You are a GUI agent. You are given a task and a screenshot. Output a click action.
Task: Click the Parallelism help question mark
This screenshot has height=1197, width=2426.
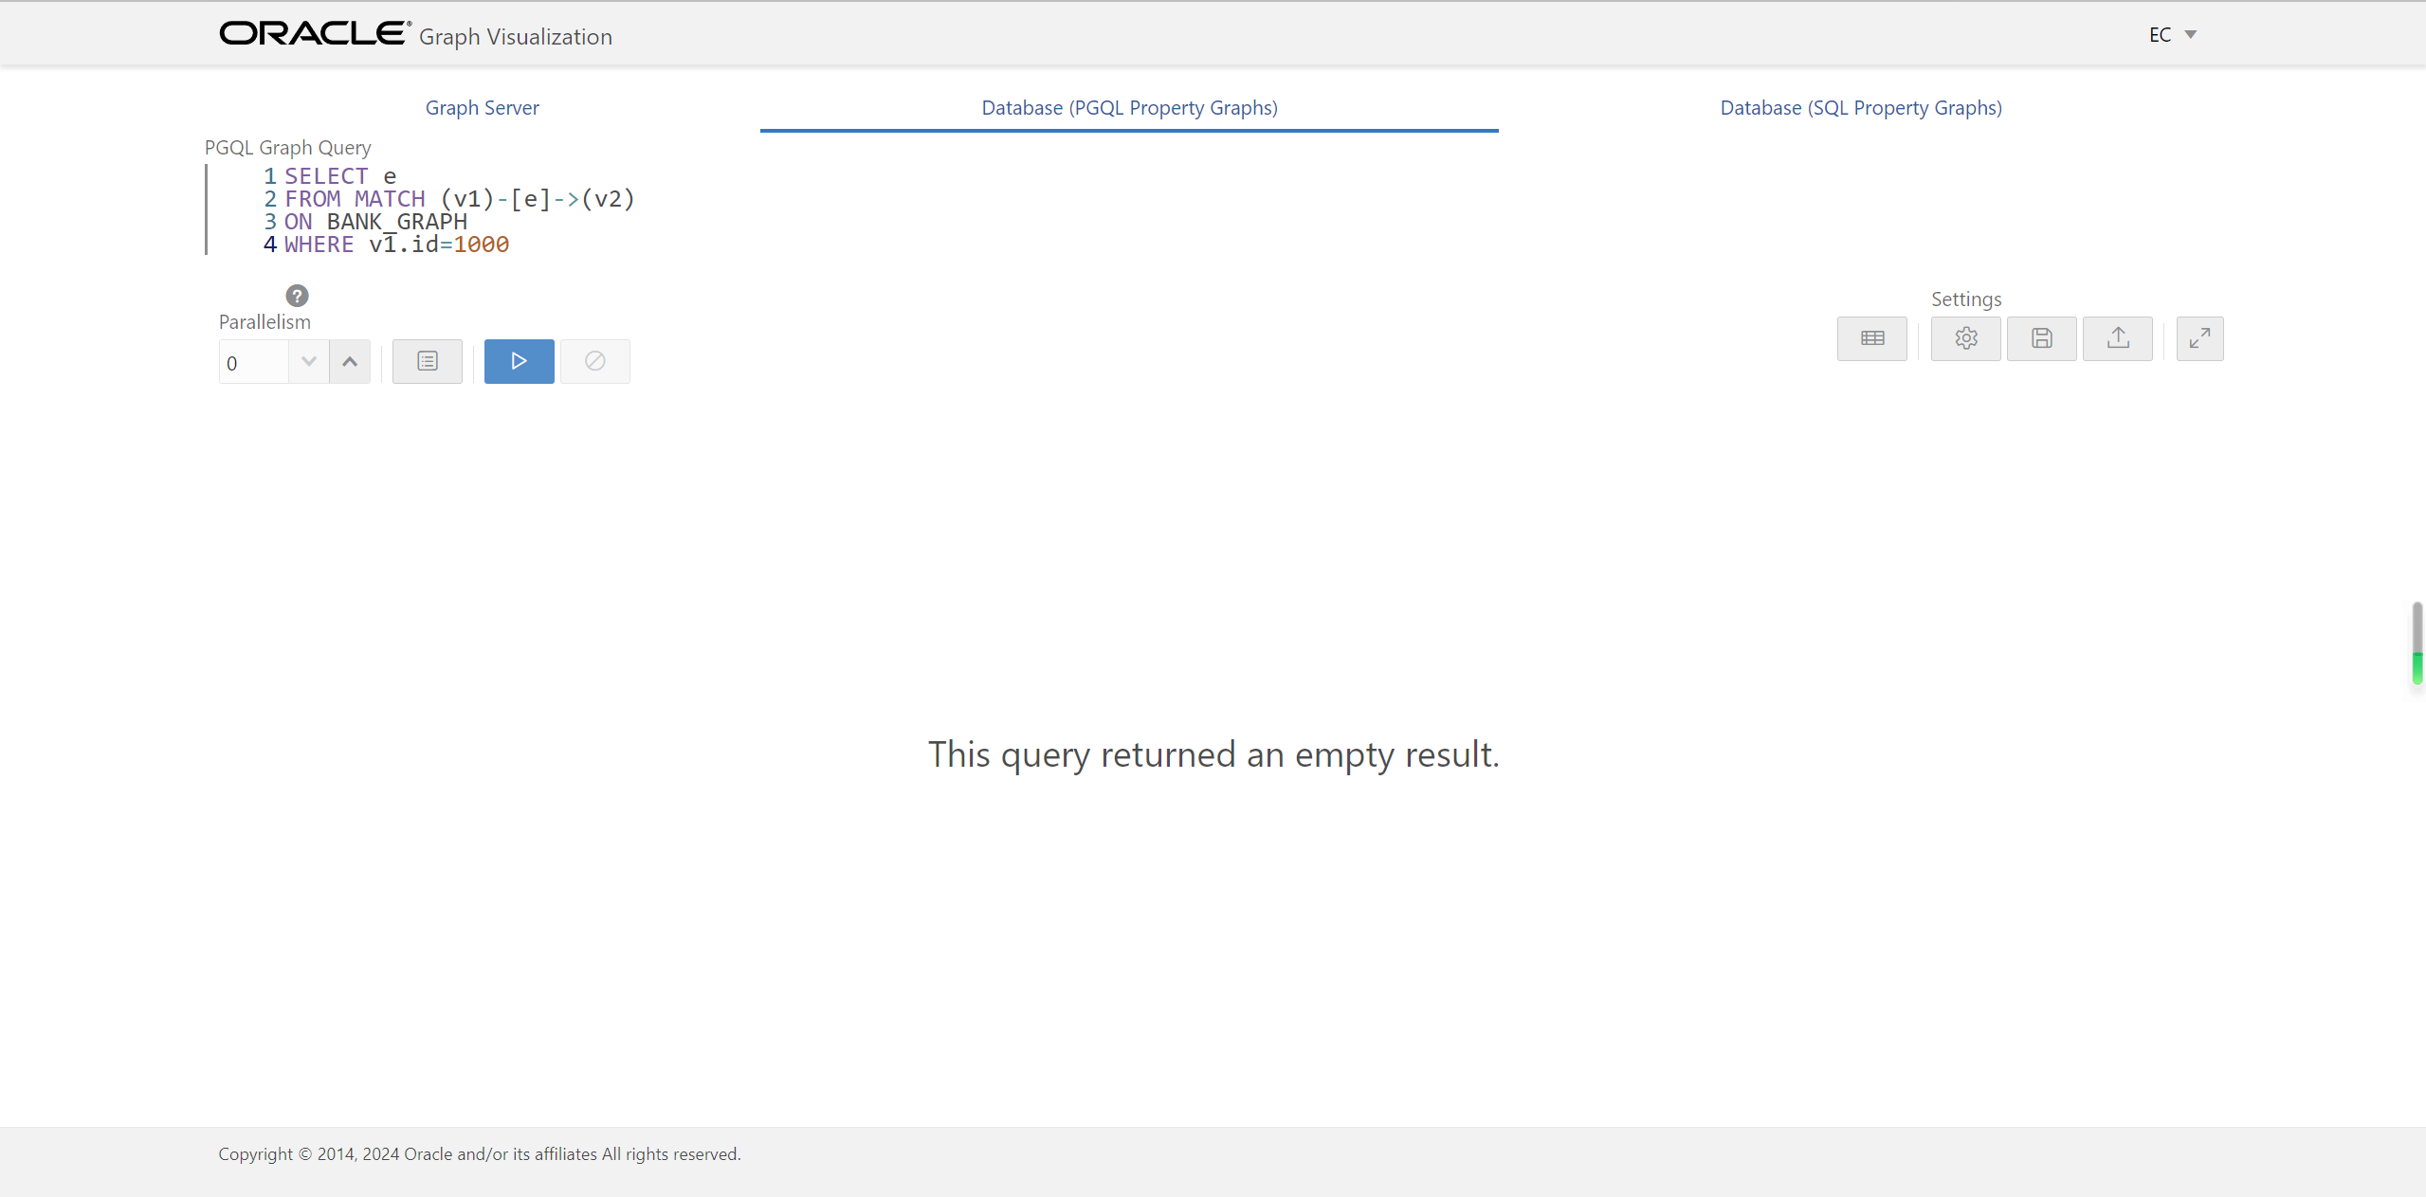[297, 296]
